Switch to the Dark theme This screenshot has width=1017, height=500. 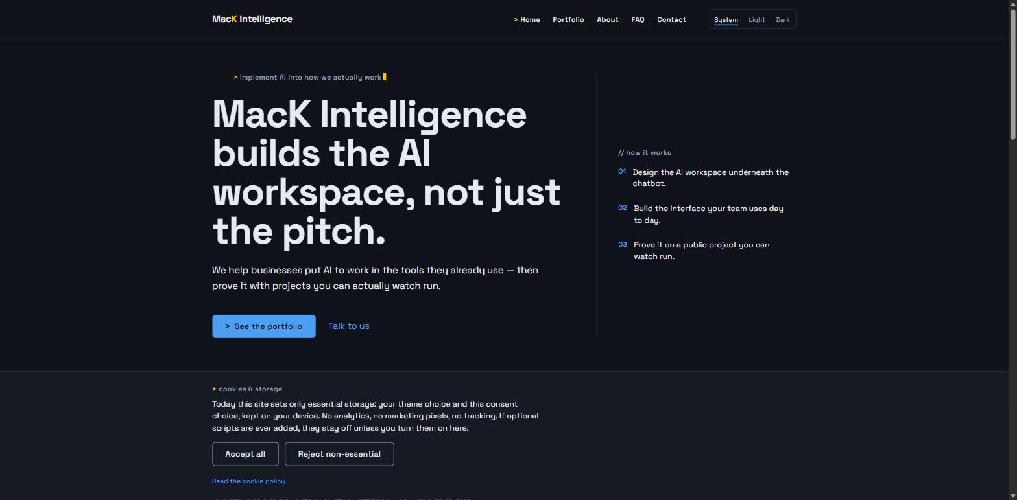click(x=783, y=19)
